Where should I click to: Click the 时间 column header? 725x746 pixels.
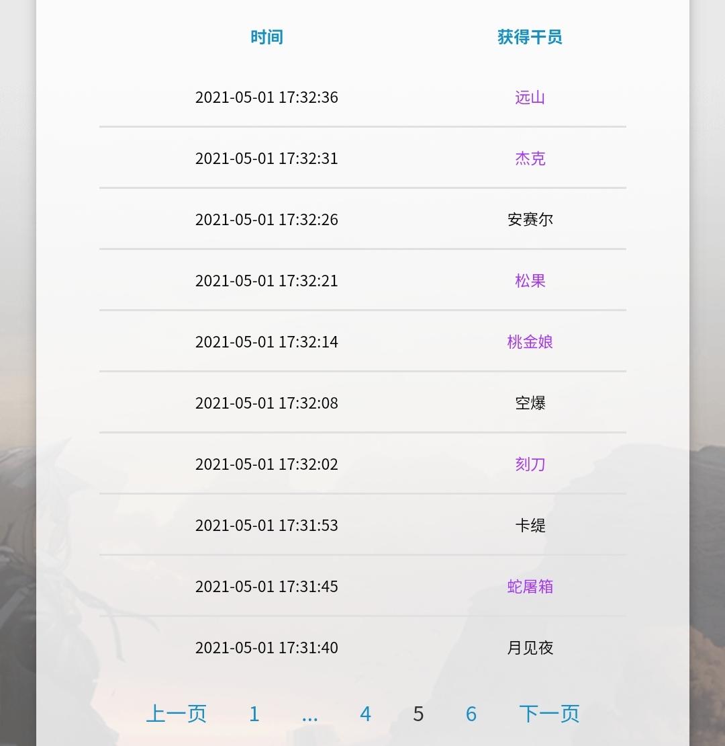[267, 37]
